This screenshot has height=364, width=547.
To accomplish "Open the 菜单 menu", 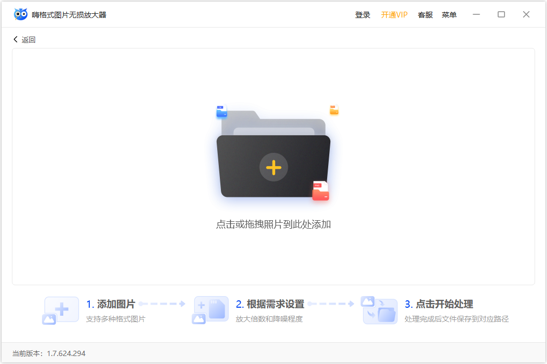I will point(449,14).
